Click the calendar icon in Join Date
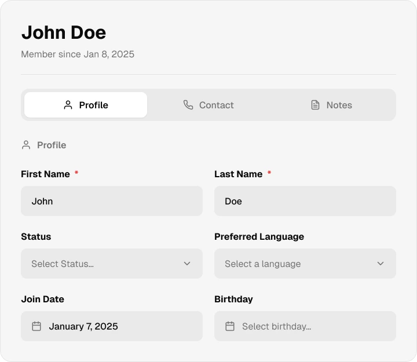 click(x=36, y=326)
